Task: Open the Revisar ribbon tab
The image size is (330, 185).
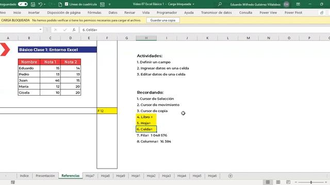Action: click(x=129, y=12)
